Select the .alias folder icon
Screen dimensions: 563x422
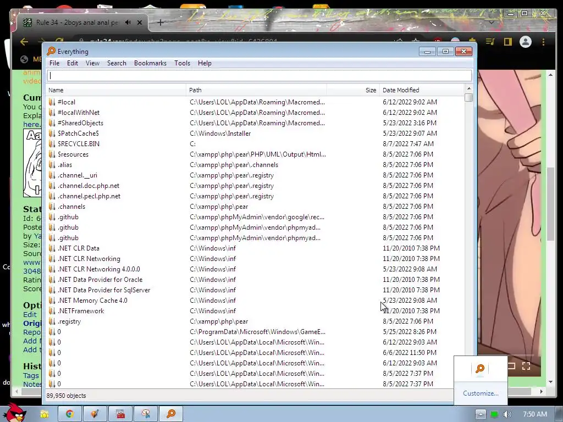click(52, 165)
